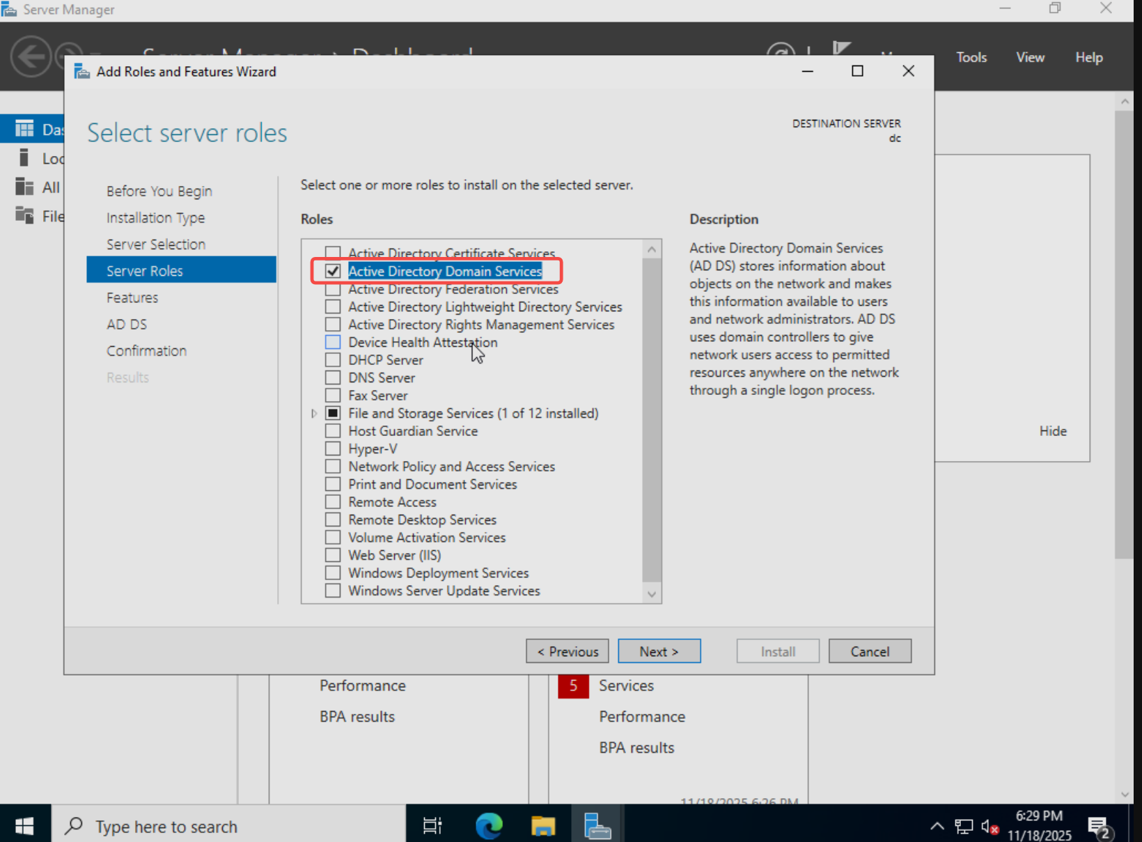
Task: Go to Server Selection step
Action: click(x=156, y=244)
